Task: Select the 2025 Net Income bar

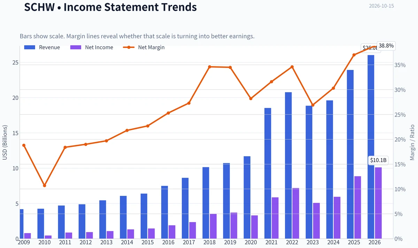Action: (358, 208)
